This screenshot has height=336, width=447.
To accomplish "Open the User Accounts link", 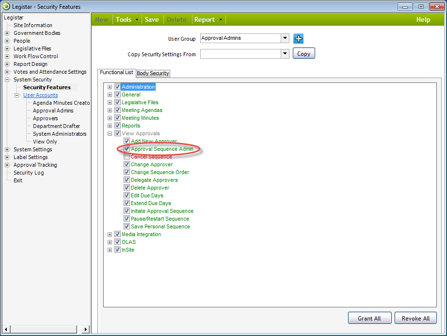I will coord(40,95).
